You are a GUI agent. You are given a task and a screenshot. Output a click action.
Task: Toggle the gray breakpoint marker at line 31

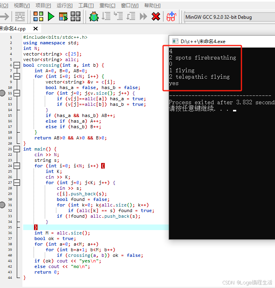2,205
